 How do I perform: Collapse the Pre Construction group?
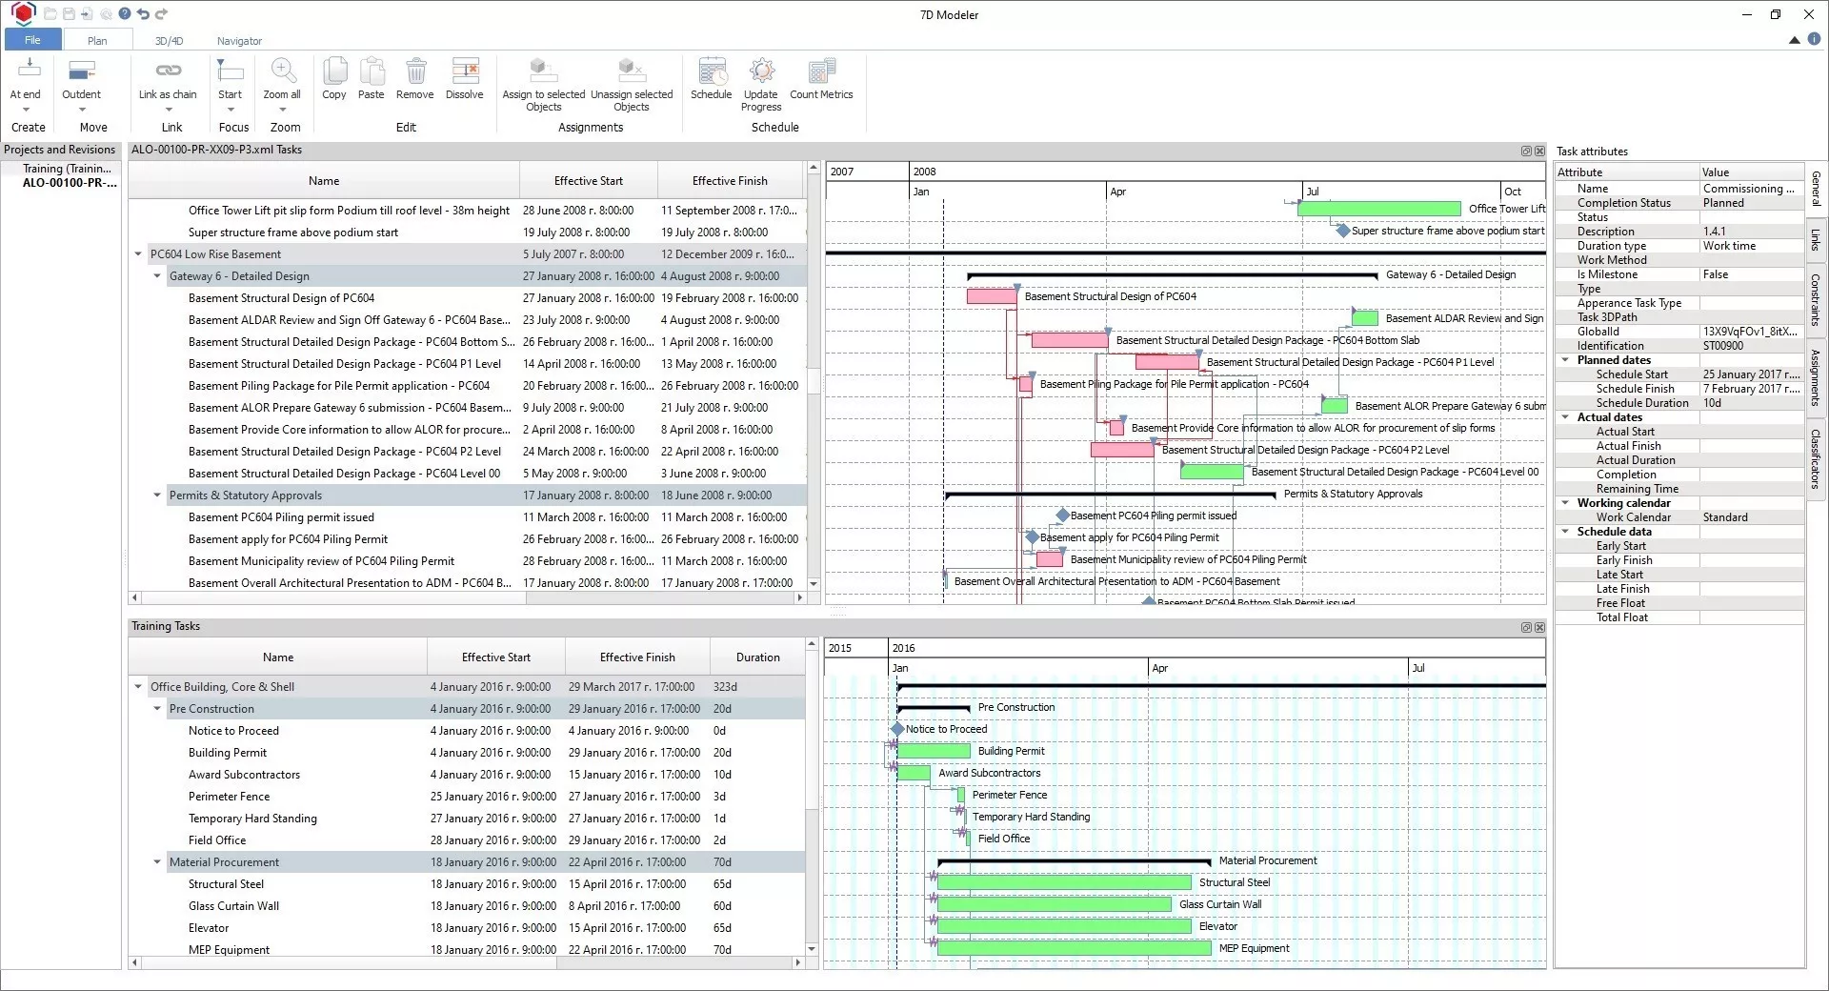158,709
